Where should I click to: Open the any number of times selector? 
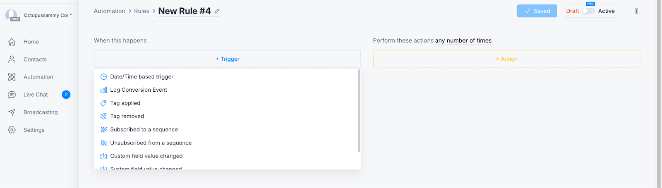pos(463,40)
